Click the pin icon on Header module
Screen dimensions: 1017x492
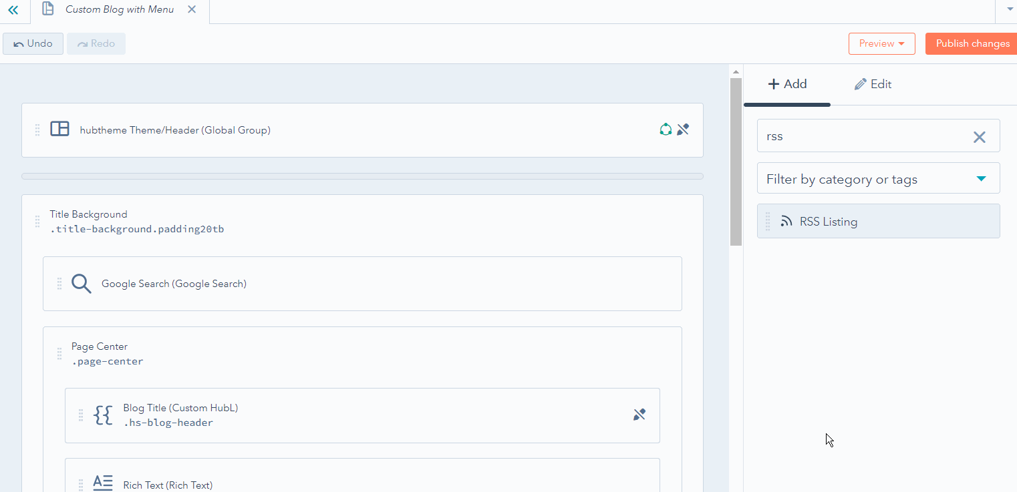(682, 130)
